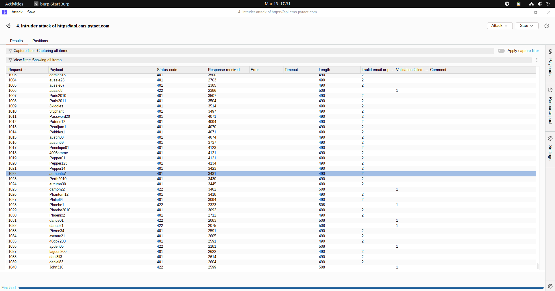Open the Settings side panel
The image size is (555, 291).
point(550,148)
